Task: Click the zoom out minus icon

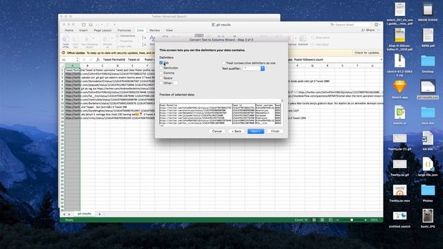Action: pos(338,220)
